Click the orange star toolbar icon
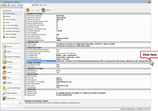This screenshot has height=111, width=158. click(8, 5)
